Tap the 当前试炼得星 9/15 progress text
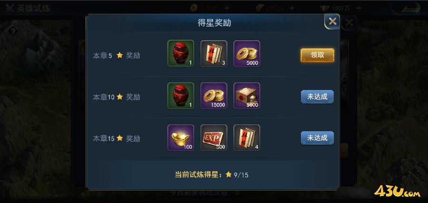The image size is (428, 203). click(212, 174)
